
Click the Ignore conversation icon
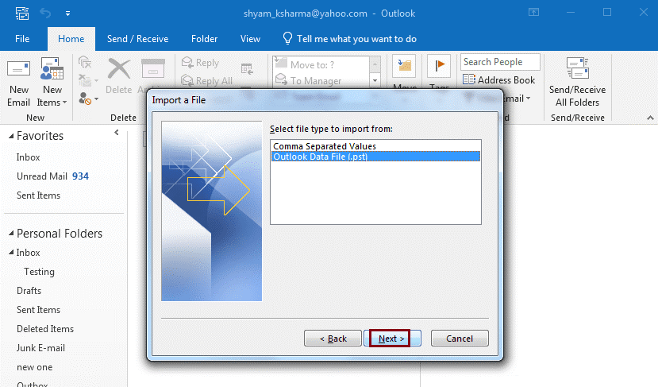(85, 63)
